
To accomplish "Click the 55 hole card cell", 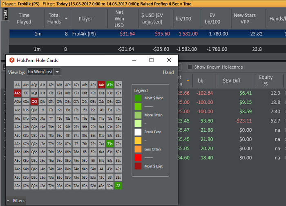I will click(x=93, y=161).
